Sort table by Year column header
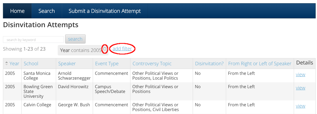The height and width of the screenshot is (114, 317). coord(14,64)
